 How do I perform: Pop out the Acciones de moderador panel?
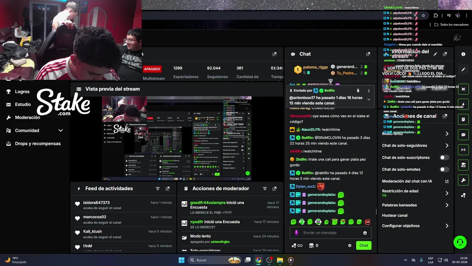[274, 188]
